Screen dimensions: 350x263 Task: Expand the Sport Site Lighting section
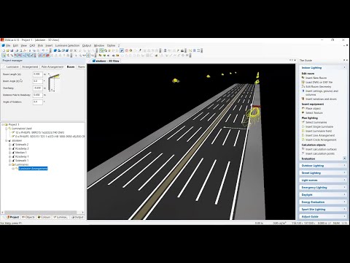coord(323,210)
